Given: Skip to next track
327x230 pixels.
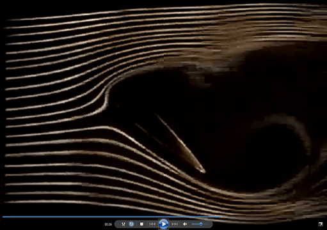Looking at the screenshot, I should pos(175,224).
